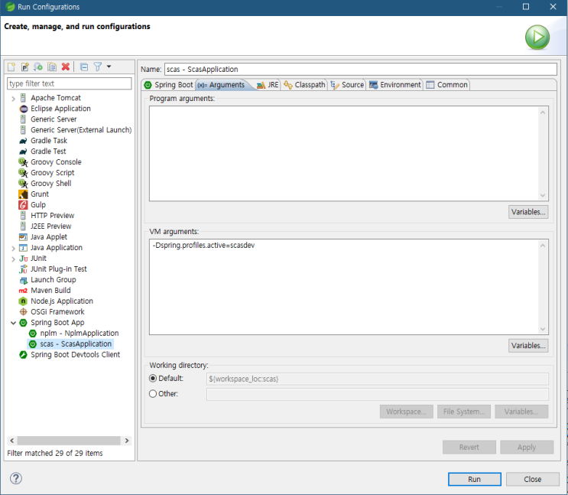This screenshot has width=568, height=495.
Task: Select Node.js Application icon
Action: point(23,301)
